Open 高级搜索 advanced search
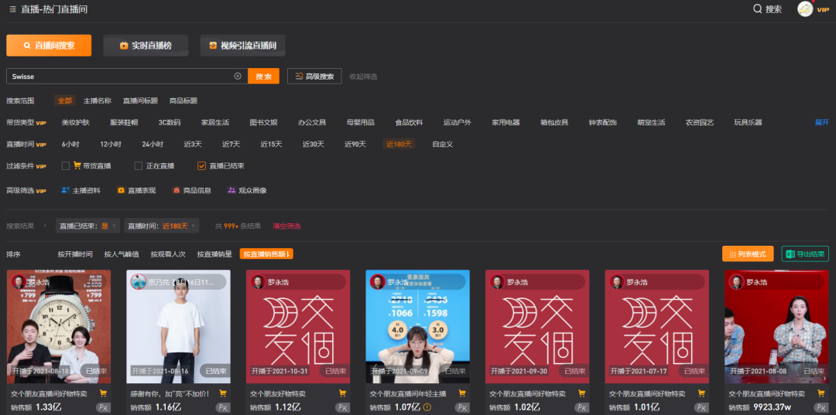The width and height of the screenshot is (836, 415). (314, 76)
